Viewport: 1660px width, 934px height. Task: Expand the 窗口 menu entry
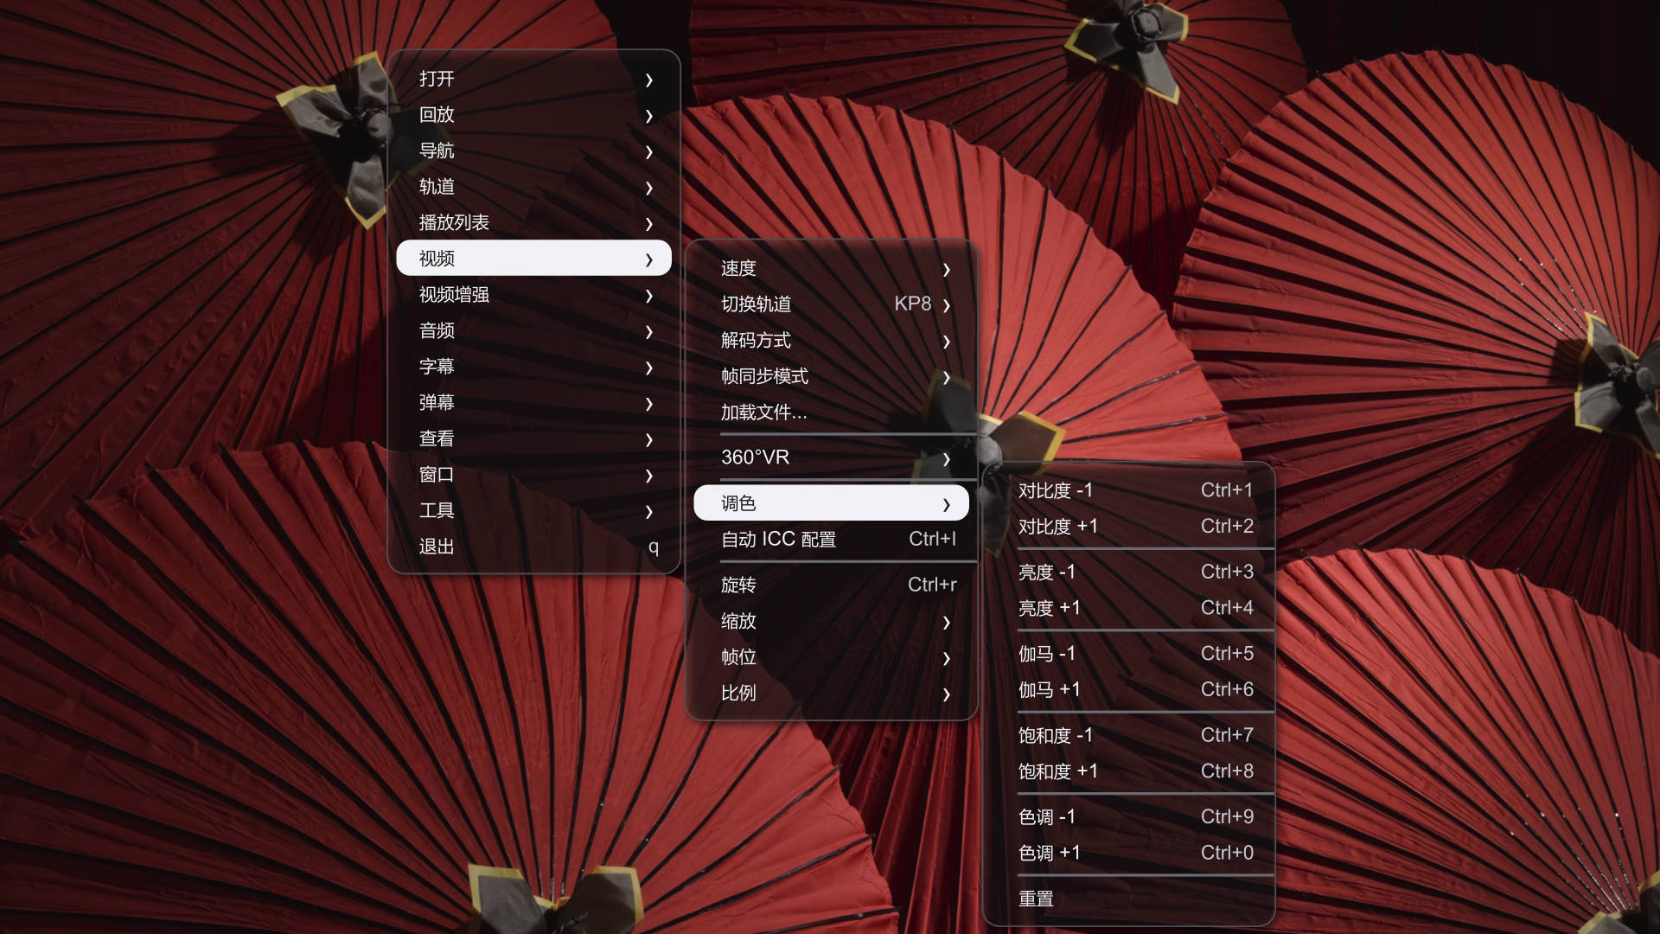coord(533,475)
